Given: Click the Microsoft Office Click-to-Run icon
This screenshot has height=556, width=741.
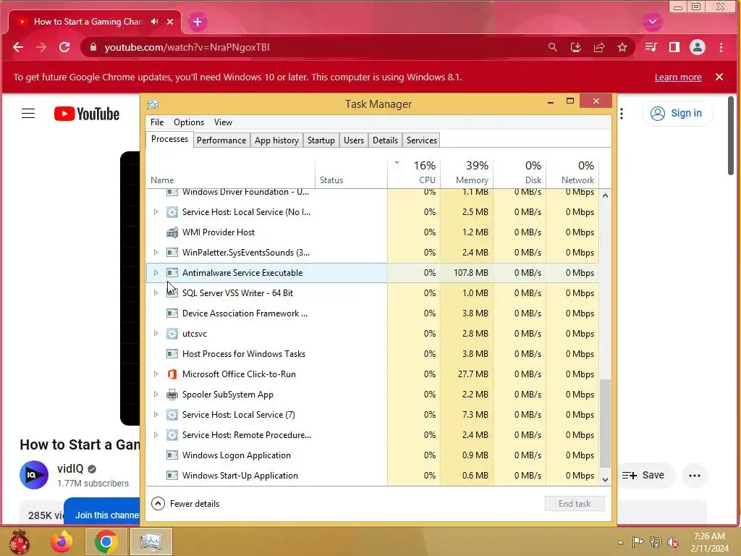Looking at the screenshot, I should coord(172,374).
